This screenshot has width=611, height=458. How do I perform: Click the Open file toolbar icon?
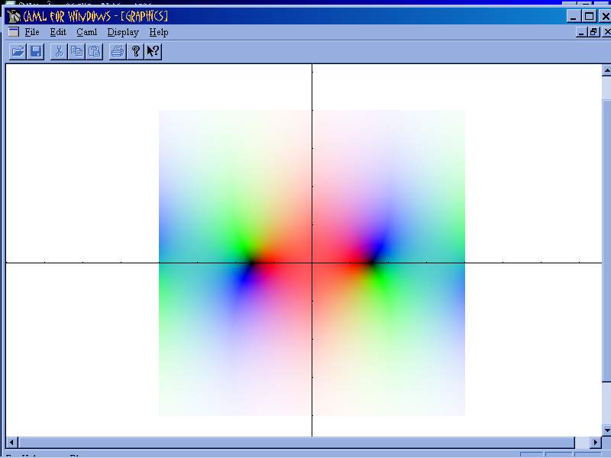click(x=18, y=51)
